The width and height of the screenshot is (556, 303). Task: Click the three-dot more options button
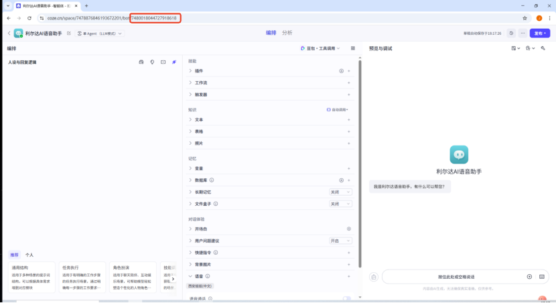pyautogui.click(x=523, y=33)
